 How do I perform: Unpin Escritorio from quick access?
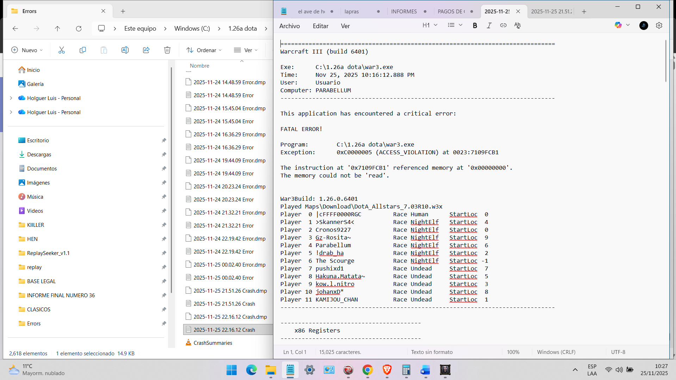(x=164, y=140)
